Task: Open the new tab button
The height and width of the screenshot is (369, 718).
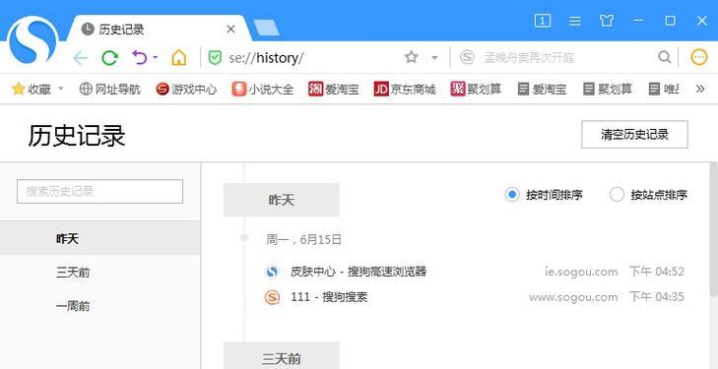Action: pos(266,28)
